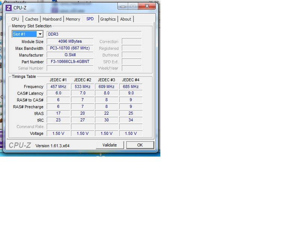Select the CAS# Latency 9.0 cell
The image size is (287, 230).
[131, 93]
